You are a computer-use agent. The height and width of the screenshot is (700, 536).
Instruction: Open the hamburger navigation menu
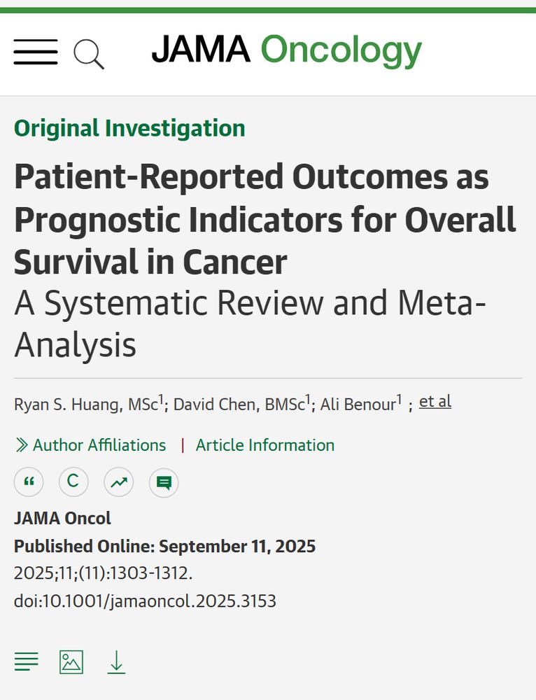point(35,52)
